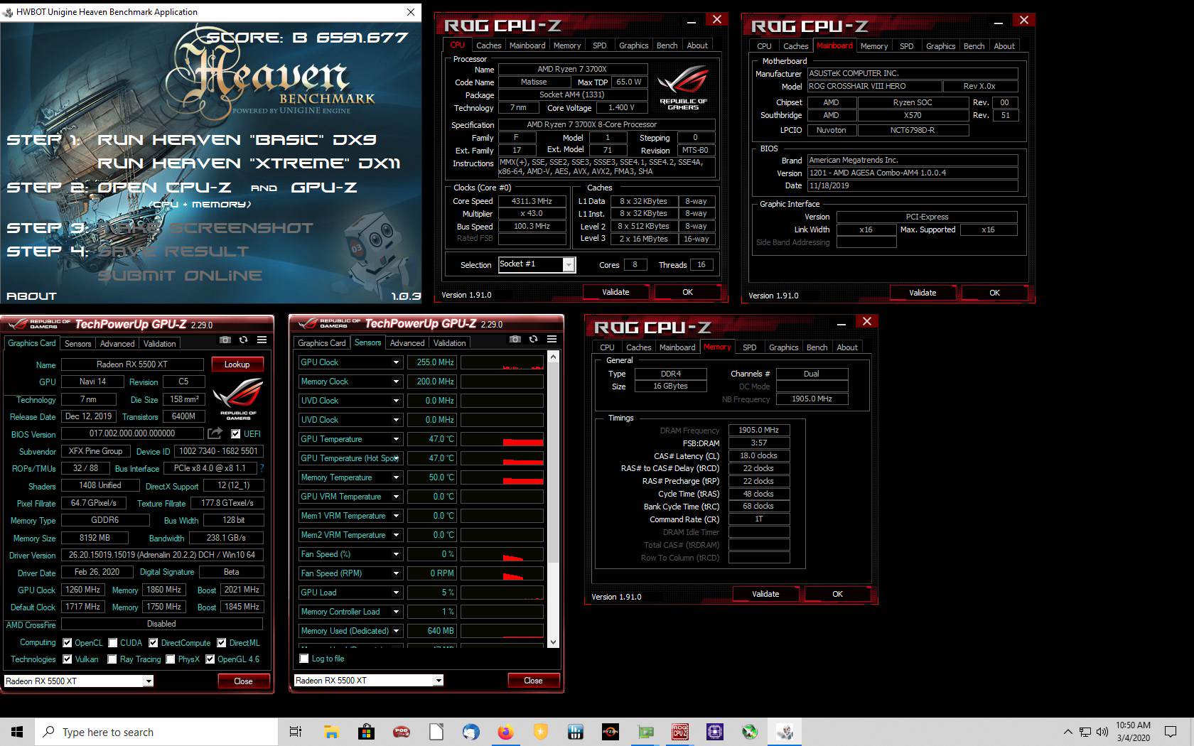The width and height of the screenshot is (1194, 746).
Task: Open ROG CPU-Z icon in taskbar
Action: click(680, 732)
